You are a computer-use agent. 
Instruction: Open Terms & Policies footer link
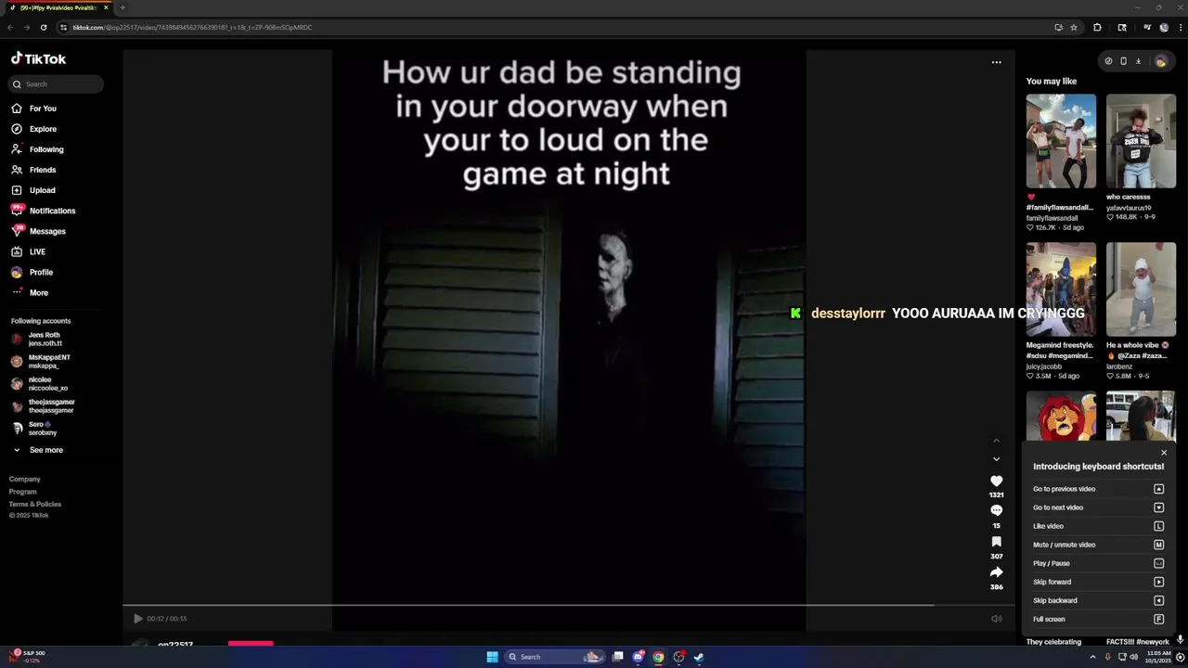point(35,504)
